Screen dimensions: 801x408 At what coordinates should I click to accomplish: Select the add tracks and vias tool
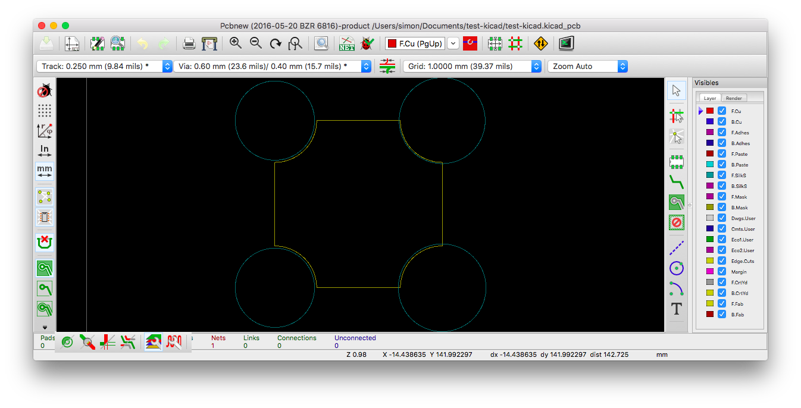coord(676,181)
